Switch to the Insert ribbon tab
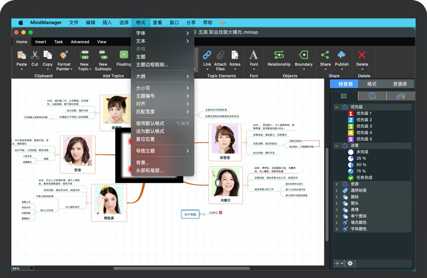Screen dimensions: 427x278 [x=41, y=42]
